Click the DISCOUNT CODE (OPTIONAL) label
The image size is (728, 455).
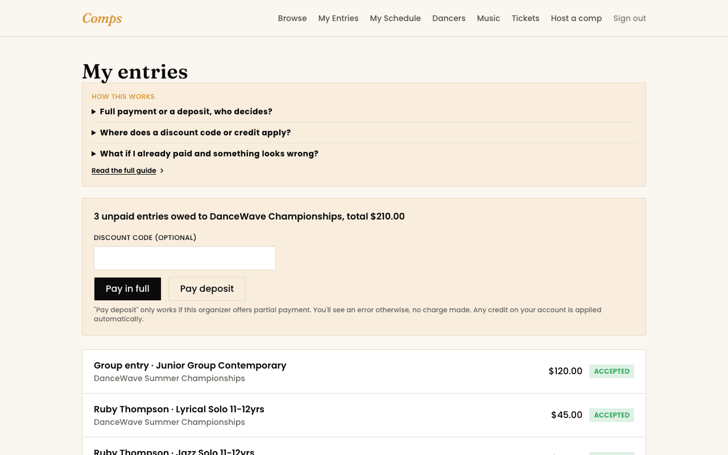[x=145, y=238]
